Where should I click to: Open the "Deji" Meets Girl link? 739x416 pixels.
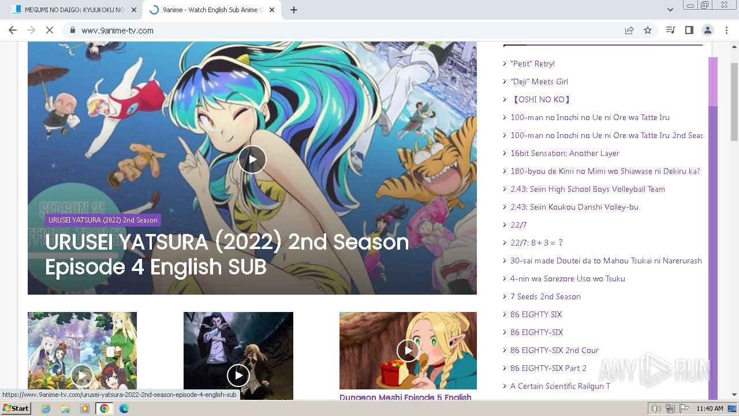click(x=539, y=81)
